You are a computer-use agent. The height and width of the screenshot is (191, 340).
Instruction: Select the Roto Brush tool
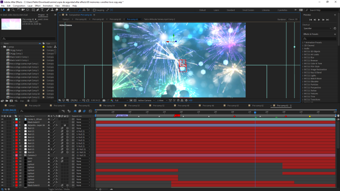pos(62,10)
